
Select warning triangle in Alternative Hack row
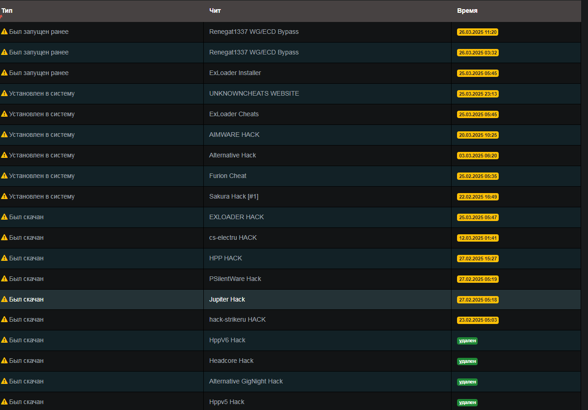pos(5,155)
